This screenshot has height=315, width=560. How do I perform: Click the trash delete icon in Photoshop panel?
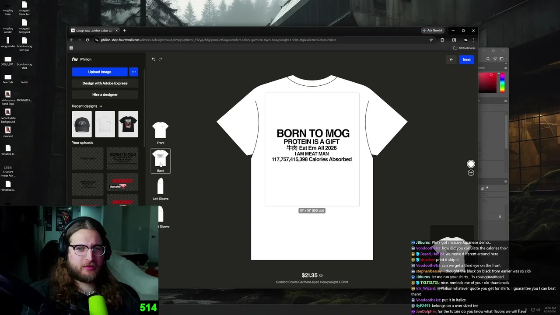pos(500,217)
